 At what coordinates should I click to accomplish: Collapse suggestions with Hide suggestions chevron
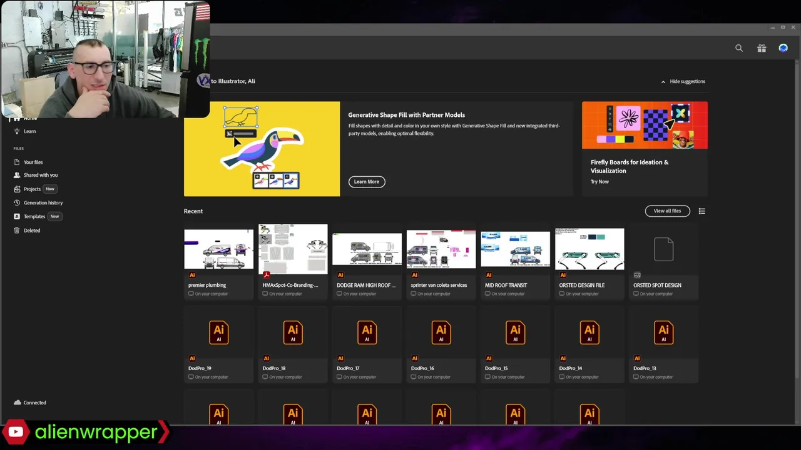pyautogui.click(x=663, y=81)
